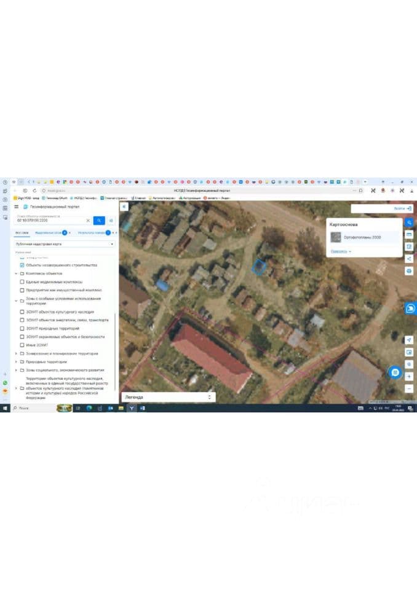
Task: Open the browser downloads icon
Action: click(x=411, y=191)
